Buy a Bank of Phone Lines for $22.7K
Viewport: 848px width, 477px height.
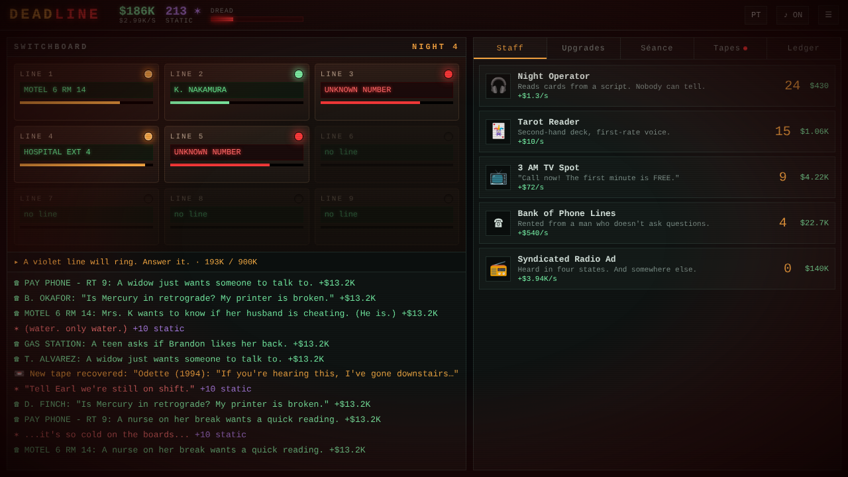657,223
